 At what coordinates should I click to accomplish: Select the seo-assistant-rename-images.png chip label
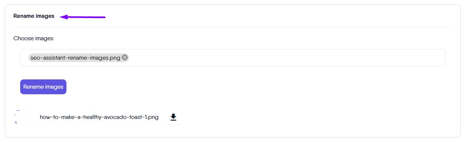coord(75,58)
